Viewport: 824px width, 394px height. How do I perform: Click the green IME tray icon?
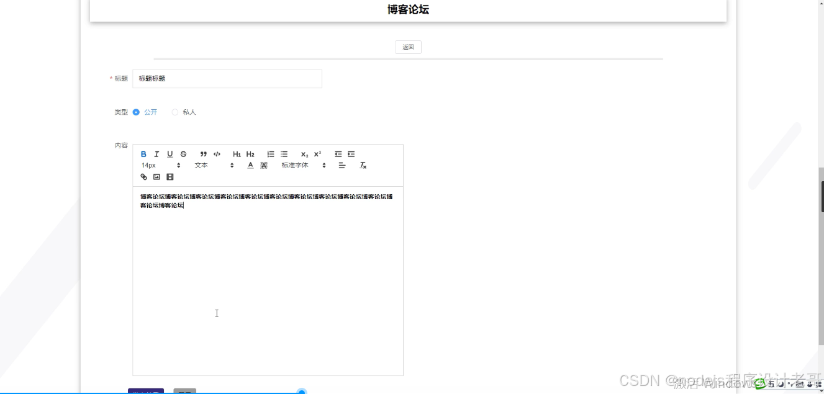(760, 384)
